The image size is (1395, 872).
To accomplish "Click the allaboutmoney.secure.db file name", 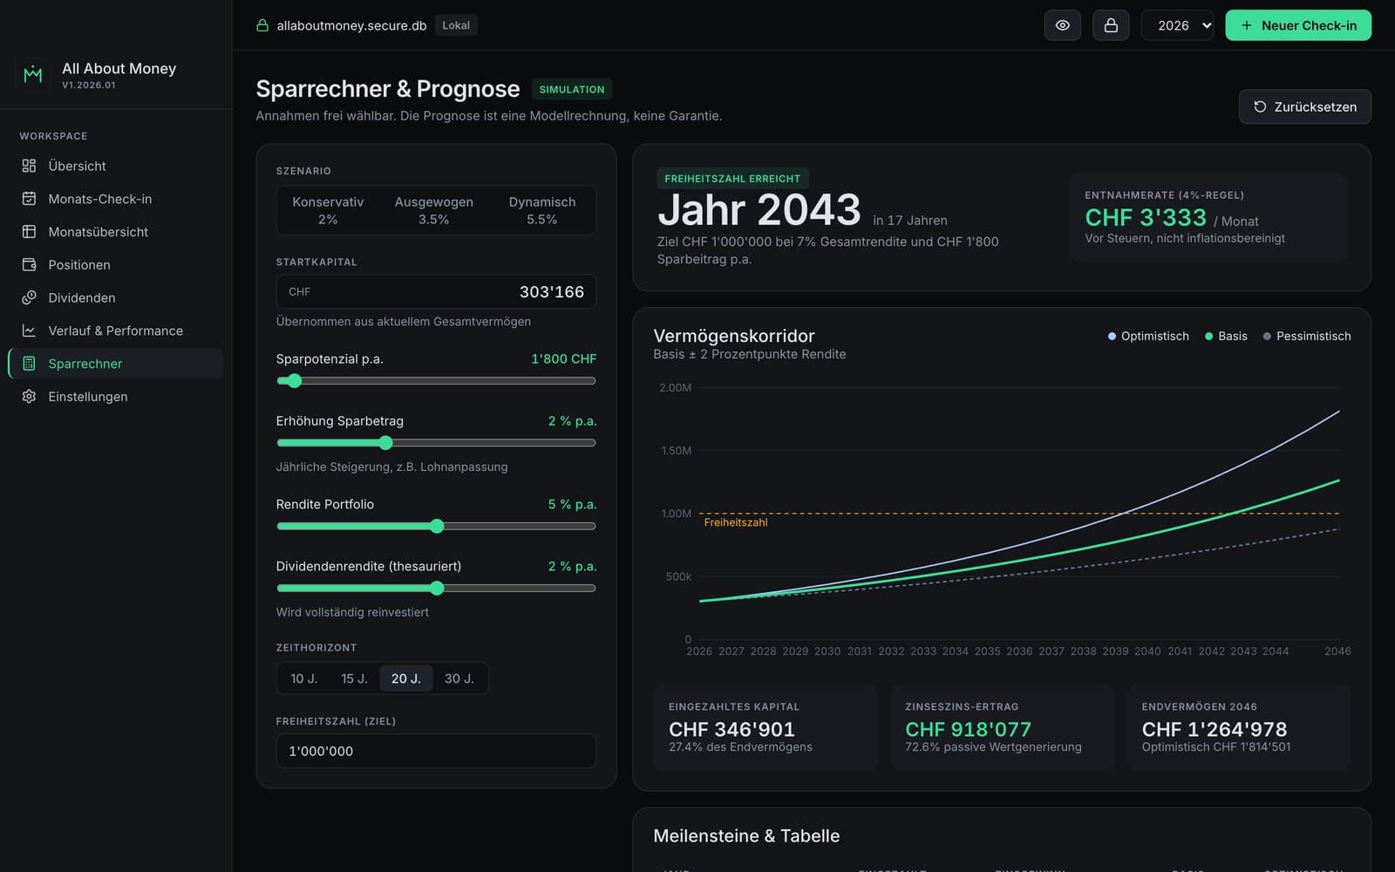I will click(351, 25).
